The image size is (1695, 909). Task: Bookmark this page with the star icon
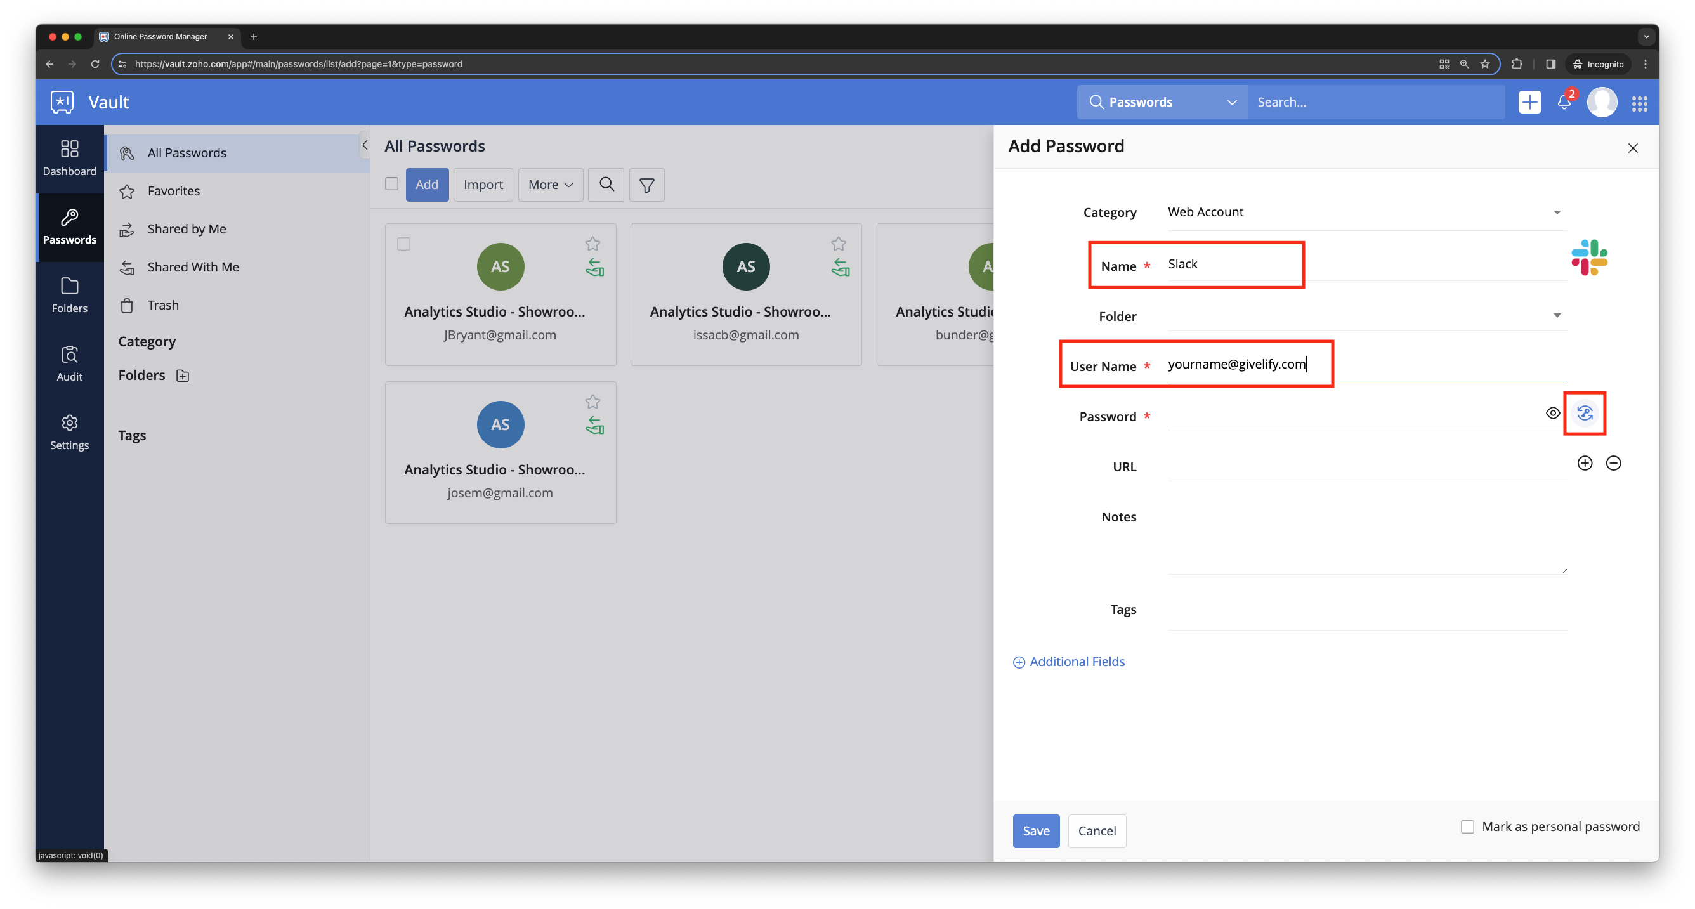1484,64
